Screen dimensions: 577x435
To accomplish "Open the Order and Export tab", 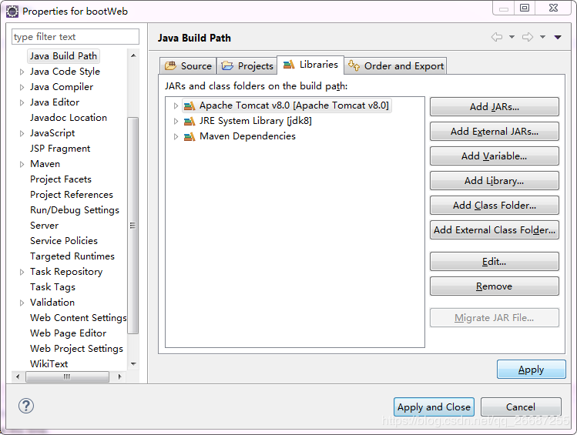I will tap(396, 66).
